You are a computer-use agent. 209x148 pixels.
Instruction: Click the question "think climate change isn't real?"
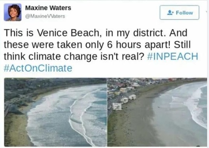pyautogui.click(x=74, y=57)
